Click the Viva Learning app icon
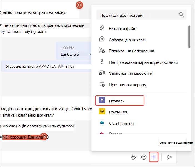This screenshot has height=167, width=195. click(x=102, y=122)
